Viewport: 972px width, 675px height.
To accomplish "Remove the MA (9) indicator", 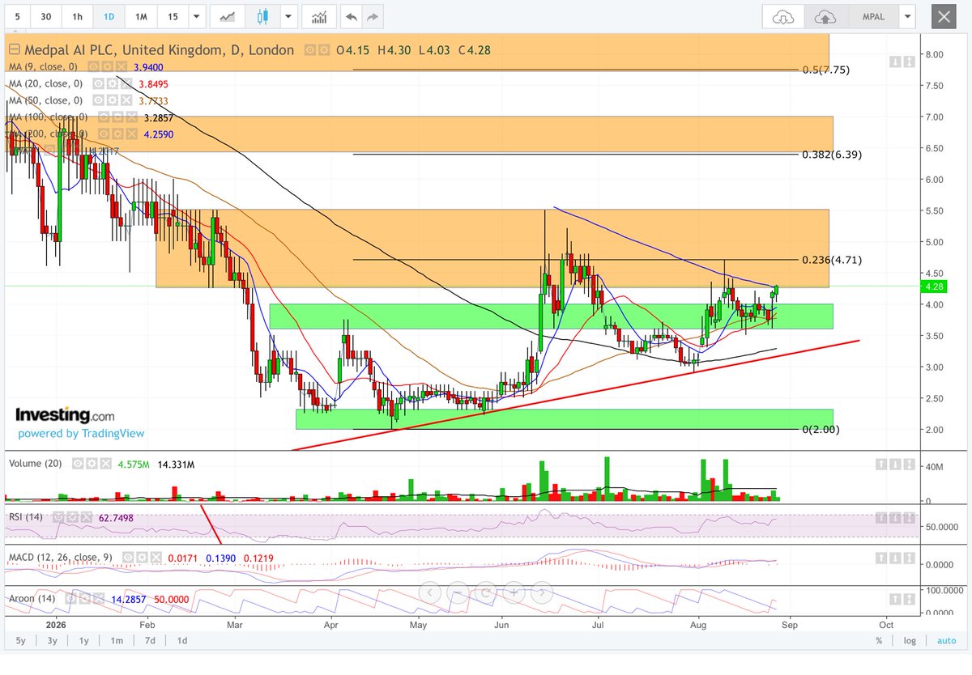I will pyautogui.click(x=120, y=66).
